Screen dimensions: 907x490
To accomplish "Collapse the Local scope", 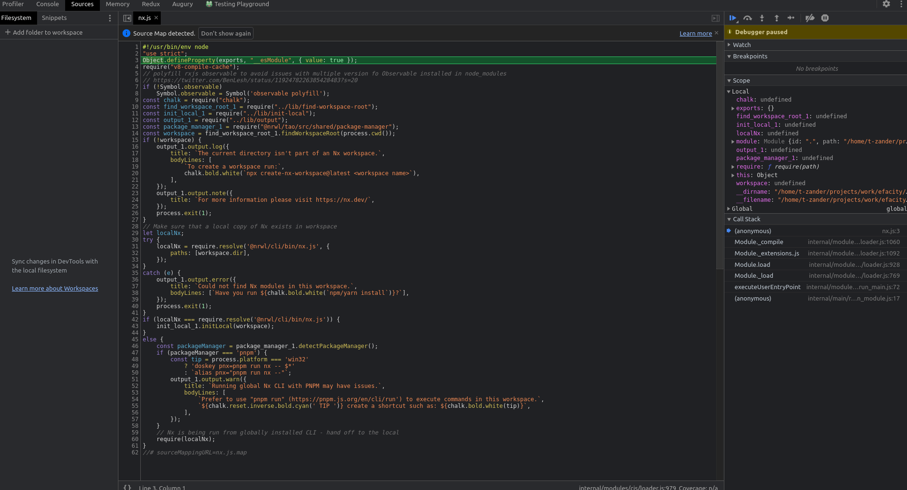I will [x=729, y=92].
